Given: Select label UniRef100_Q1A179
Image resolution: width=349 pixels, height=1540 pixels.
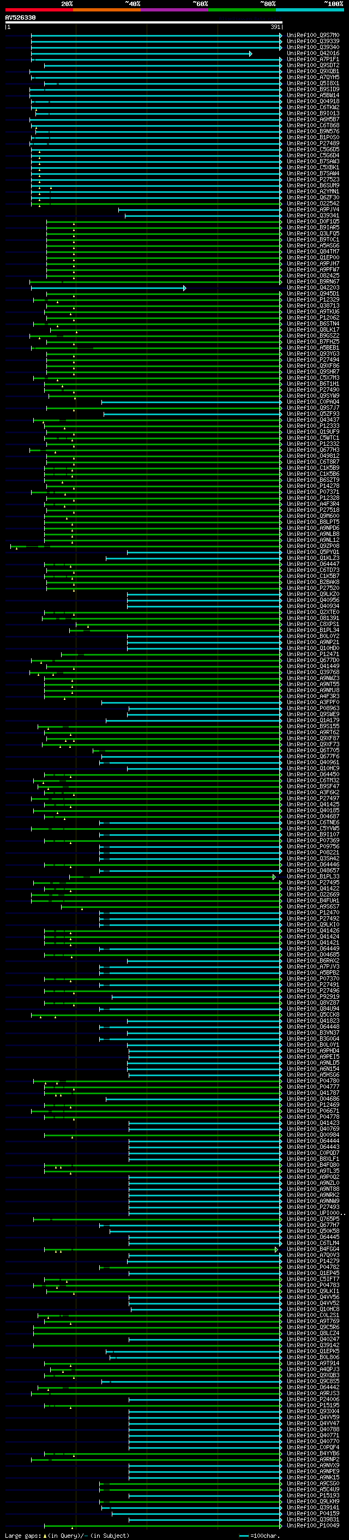Looking at the screenshot, I should pos(313,721).
